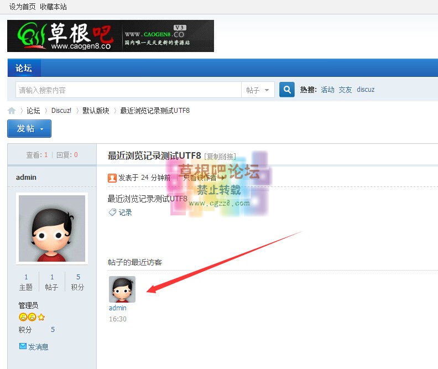Click the magnifier search button

287,90
